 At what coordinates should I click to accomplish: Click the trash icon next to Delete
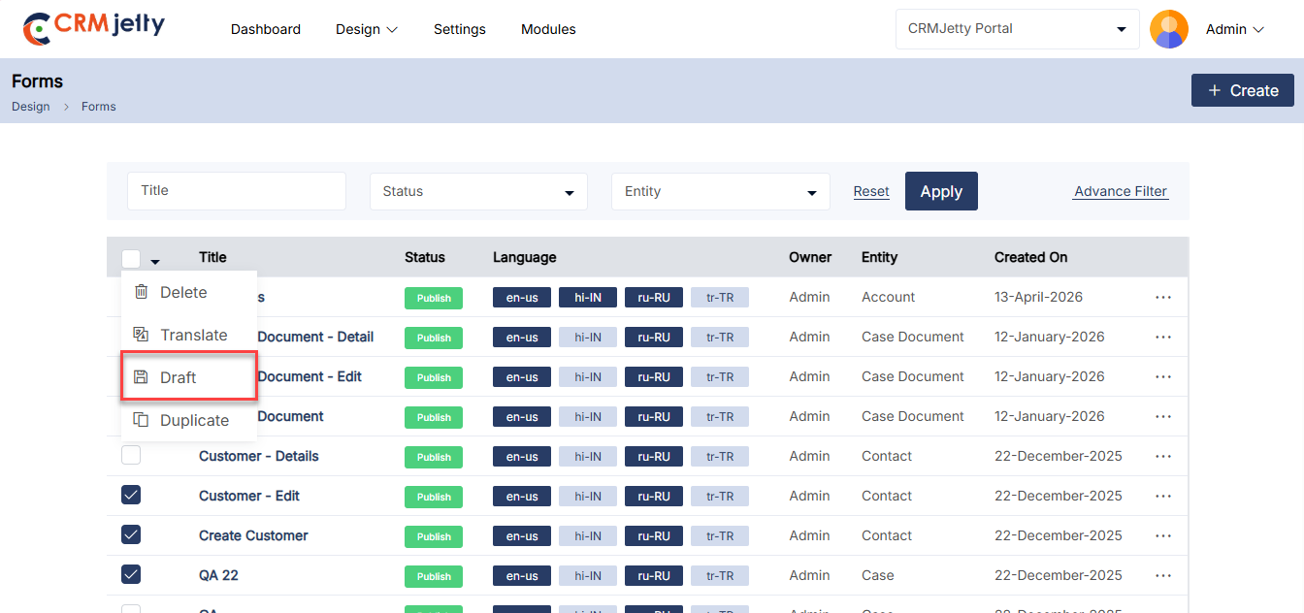click(x=141, y=292)
